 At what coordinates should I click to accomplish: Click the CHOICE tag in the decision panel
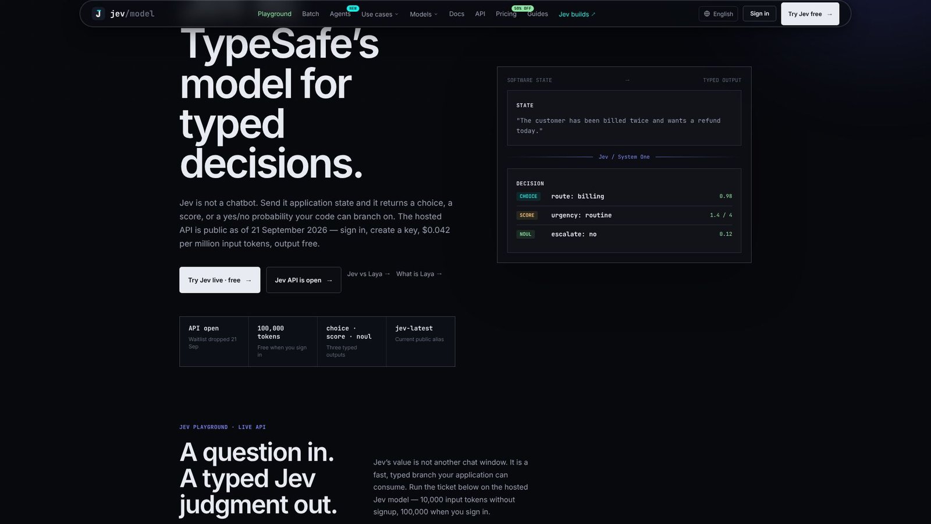[528, 196]
